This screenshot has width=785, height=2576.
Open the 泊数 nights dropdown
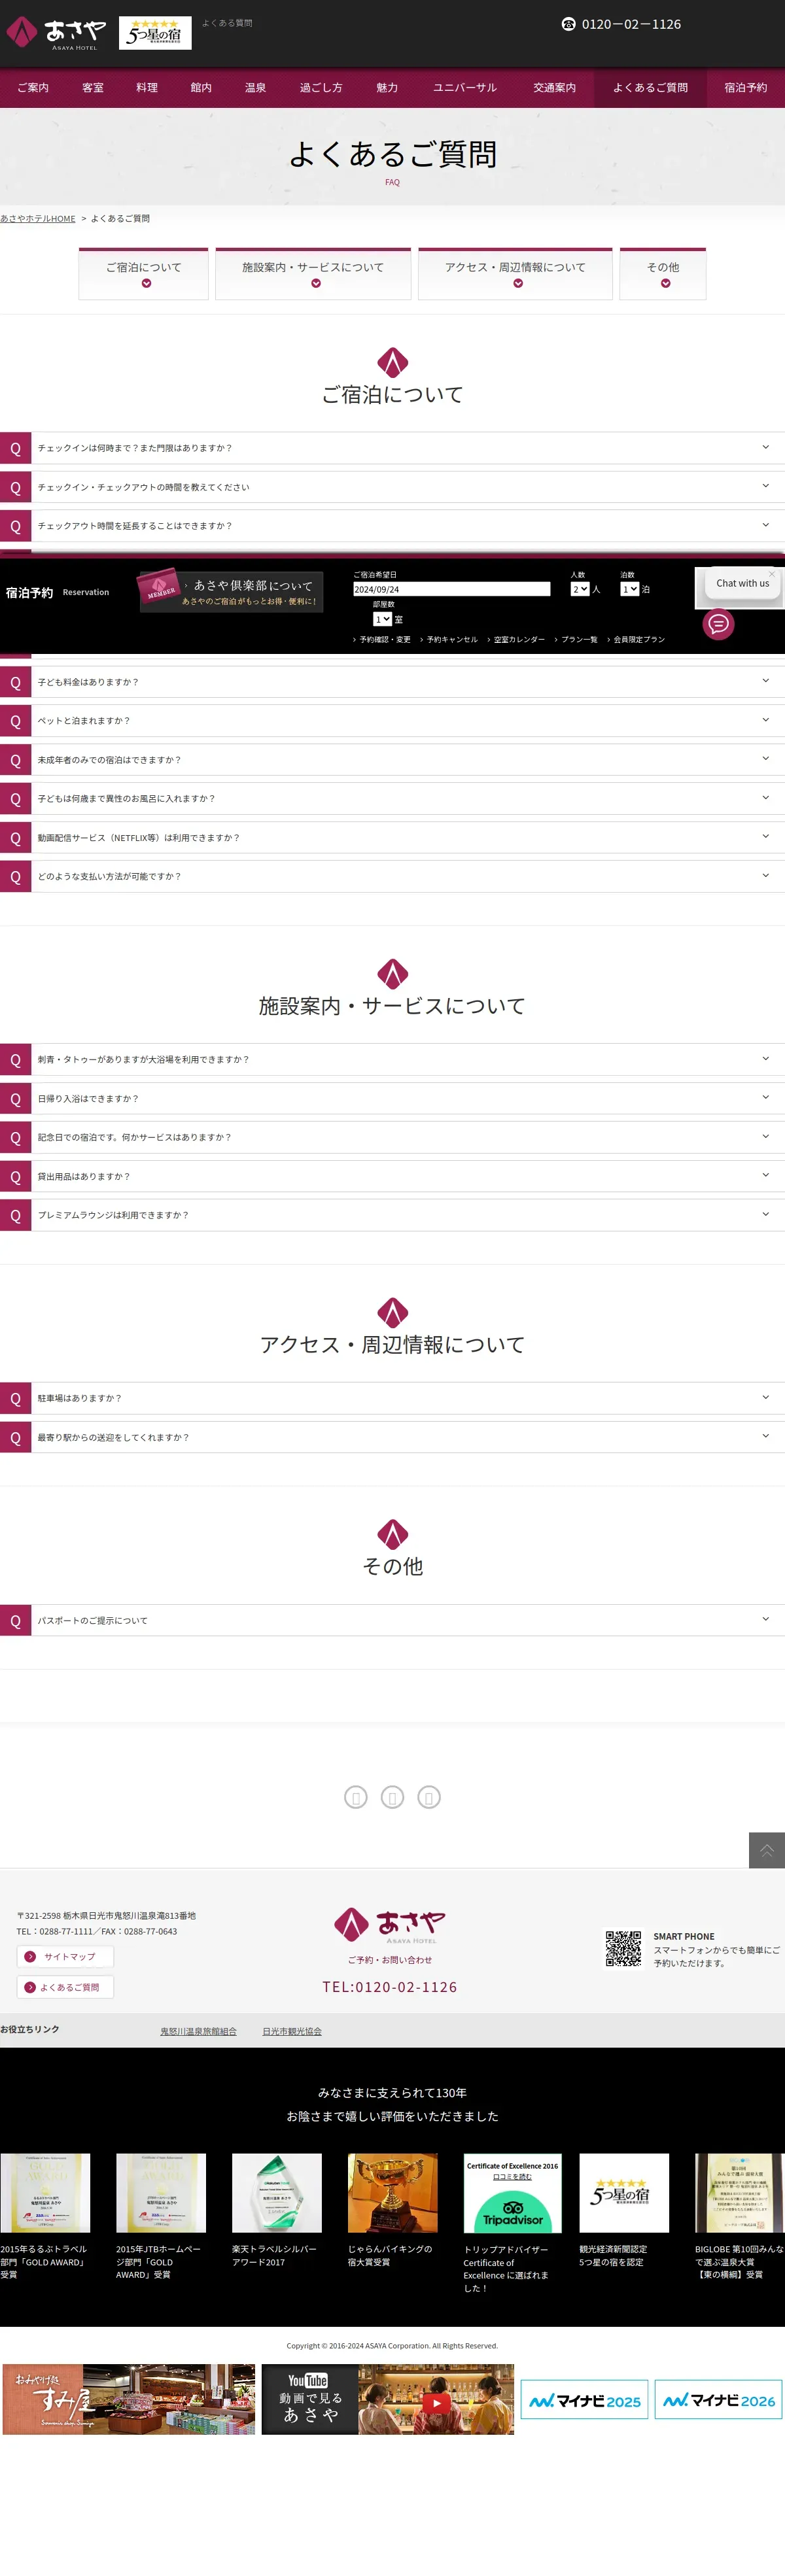pyautogui.click(x=629, y=589)
